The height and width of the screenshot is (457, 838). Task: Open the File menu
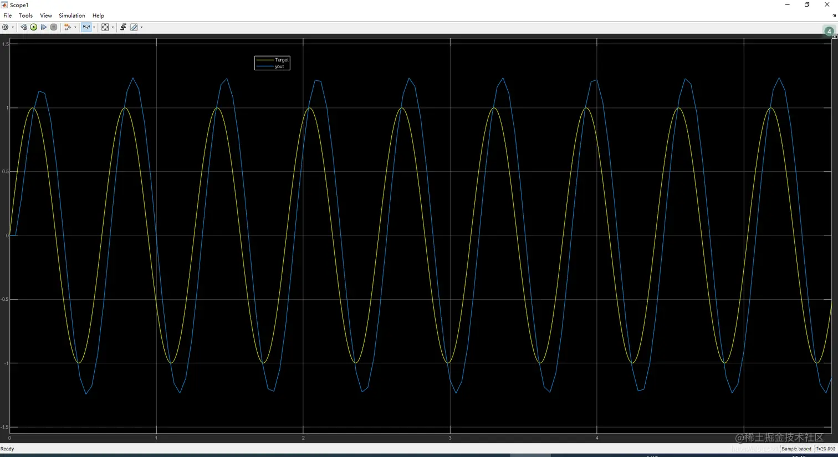click(8, 16)
